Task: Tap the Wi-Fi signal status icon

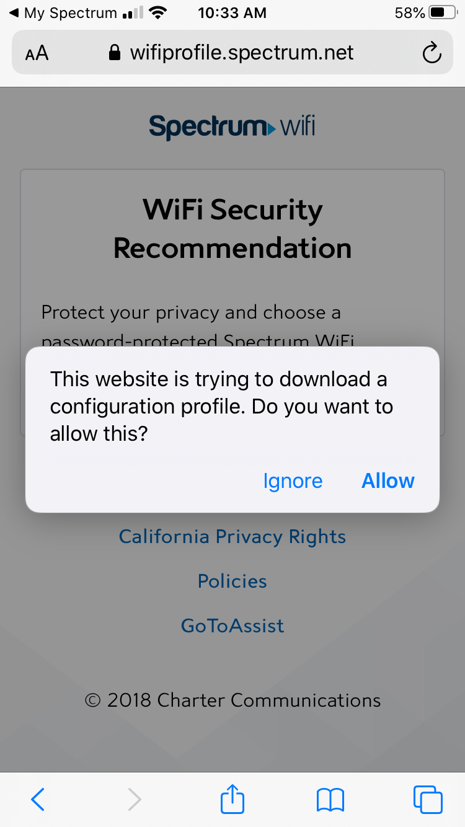Action: point(159,13)
